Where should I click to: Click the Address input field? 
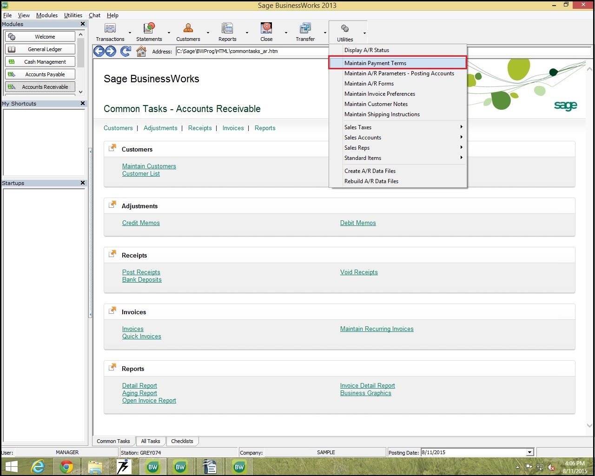(252, 51)
